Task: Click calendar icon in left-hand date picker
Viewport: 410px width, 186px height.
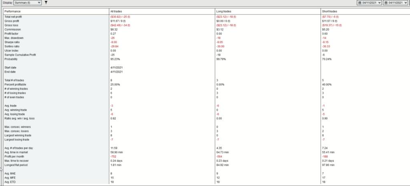Action: pyautogui.click(x=360, y=3)
